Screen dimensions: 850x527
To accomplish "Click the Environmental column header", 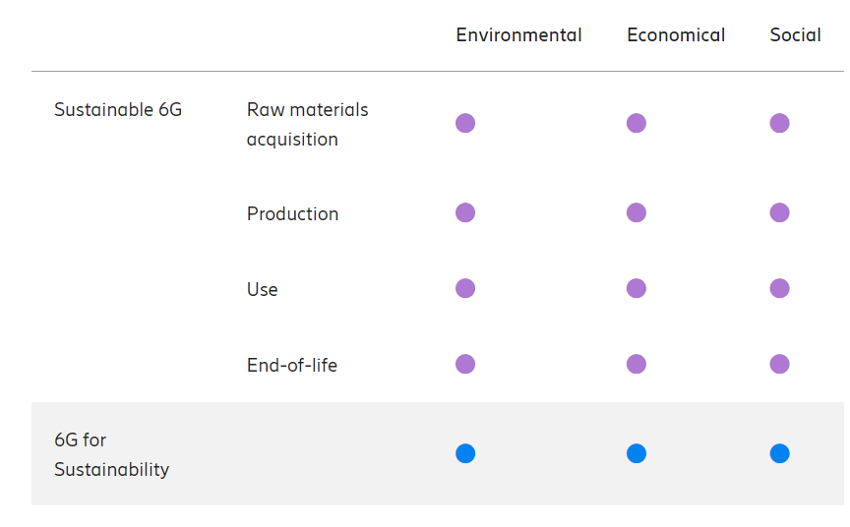I will pos(518,35).
